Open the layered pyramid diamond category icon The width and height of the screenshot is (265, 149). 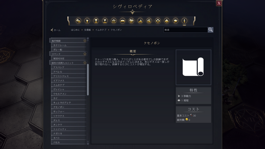click(x=166, y=21)
